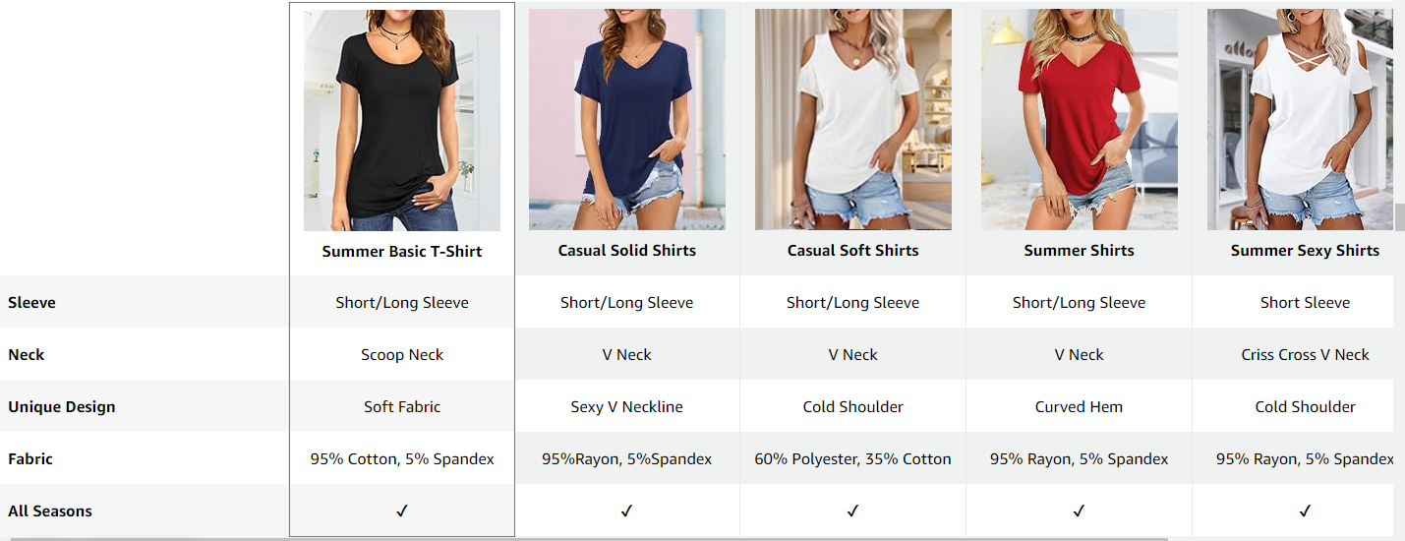Image resolution: width=1405 pixels, height=541 pixels.
Task: Select the Scoop Neck cell
Action: 402,354
